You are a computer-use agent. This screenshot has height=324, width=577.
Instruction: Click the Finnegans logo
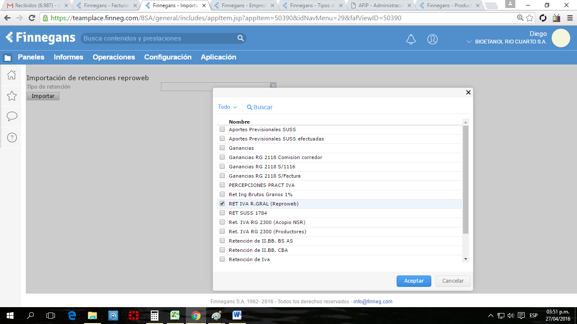tap(41, 38)
